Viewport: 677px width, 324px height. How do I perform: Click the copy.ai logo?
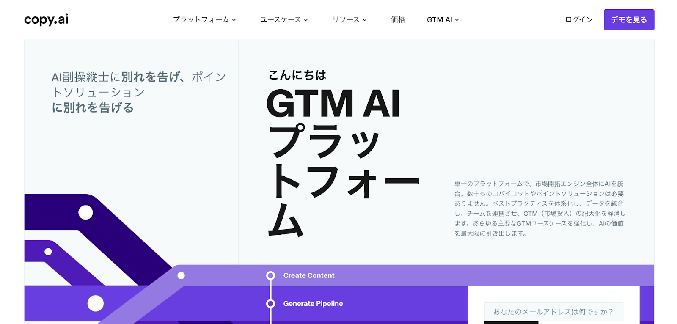coord(46,19)
